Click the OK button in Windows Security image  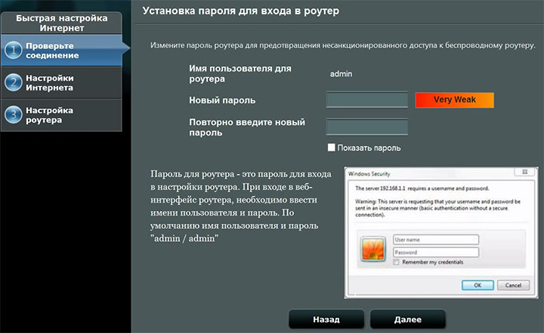click(477, 286)
